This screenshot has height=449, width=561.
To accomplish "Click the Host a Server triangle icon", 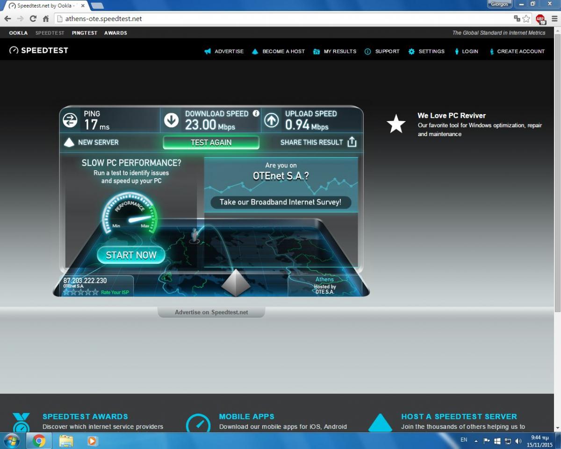I will (380, 423).
